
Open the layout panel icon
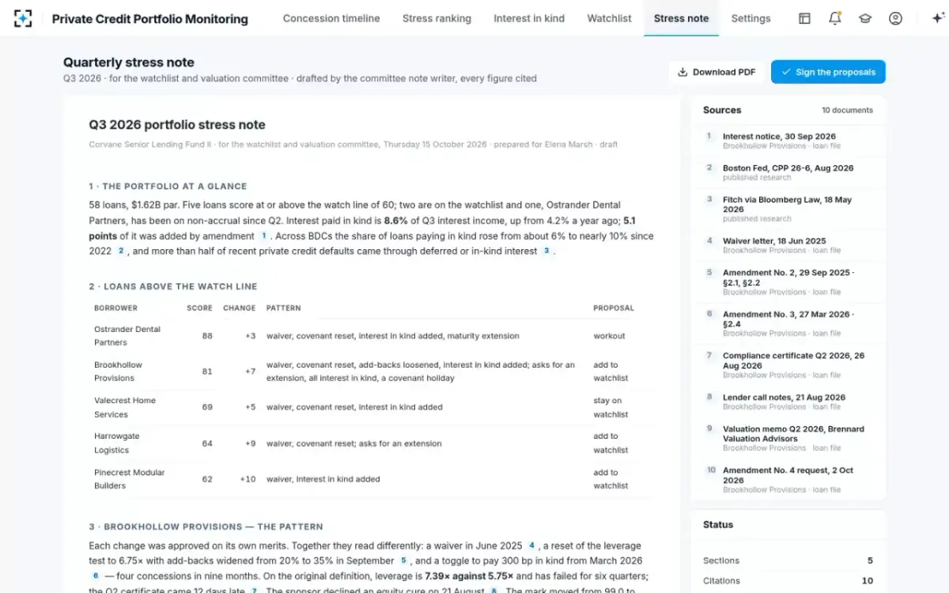(x=804, y=18)
